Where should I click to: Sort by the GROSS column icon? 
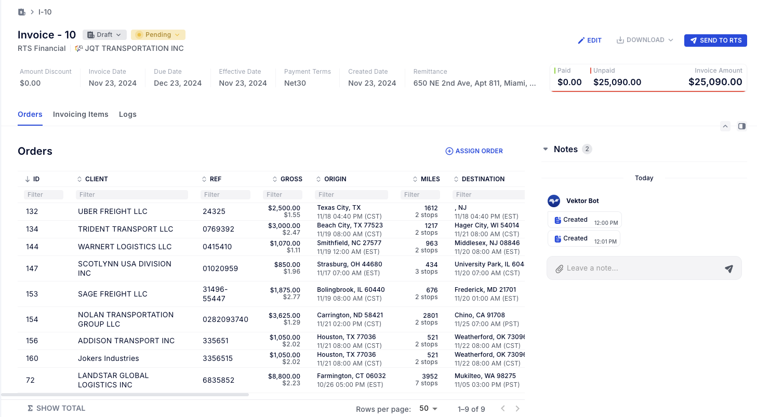point(275,179)
